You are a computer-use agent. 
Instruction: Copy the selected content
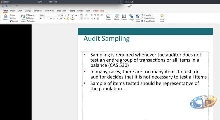tap(13, 18)
